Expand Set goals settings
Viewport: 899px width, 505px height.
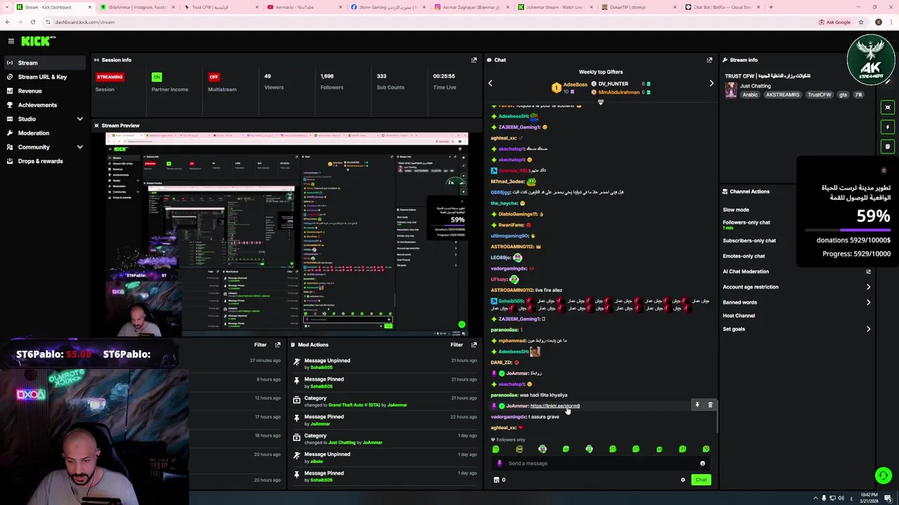click(868, 329)
